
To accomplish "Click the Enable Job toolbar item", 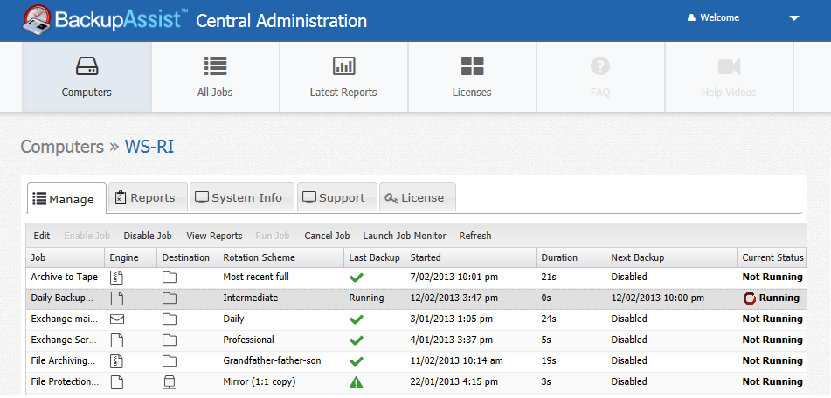I will [87, 236].
